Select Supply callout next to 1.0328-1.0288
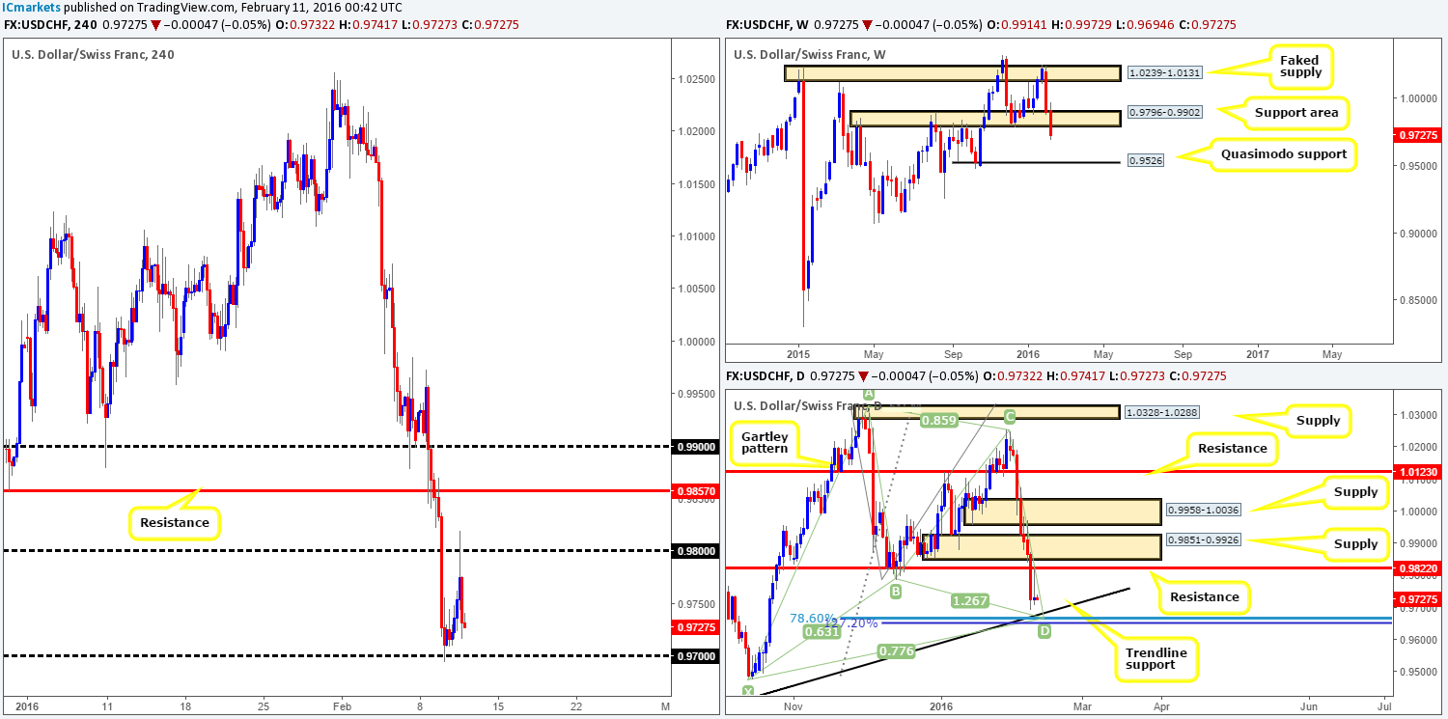The height and width of the screenshot is (719, 1448). pyautogui.click(x=1319, y=420)
